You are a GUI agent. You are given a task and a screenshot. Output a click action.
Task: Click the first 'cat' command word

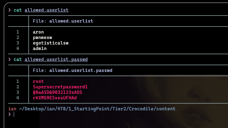(x=18, y=10)
